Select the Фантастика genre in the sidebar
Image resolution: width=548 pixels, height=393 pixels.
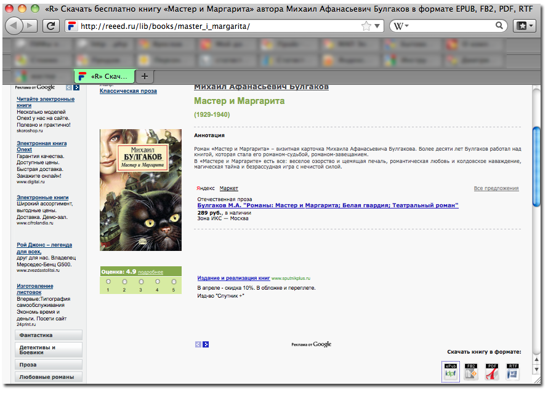click(x=49, y=335)
